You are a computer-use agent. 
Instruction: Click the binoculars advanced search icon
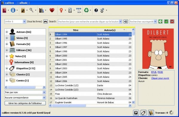(46, 22)
